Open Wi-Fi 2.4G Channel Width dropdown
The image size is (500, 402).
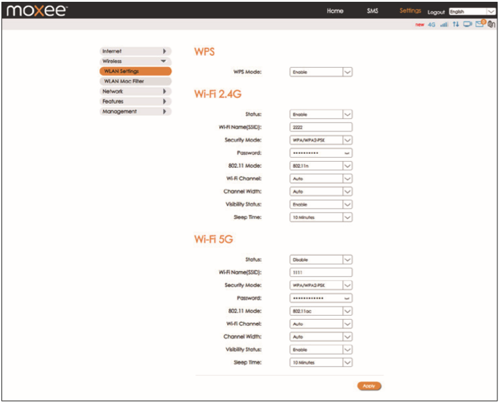click(x=321, y=191)
